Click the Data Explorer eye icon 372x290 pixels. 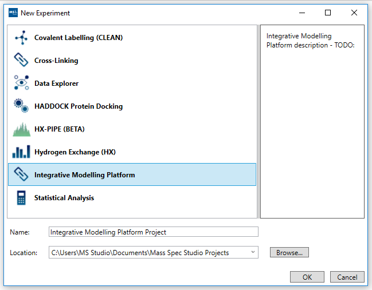(x=21, y=82)
